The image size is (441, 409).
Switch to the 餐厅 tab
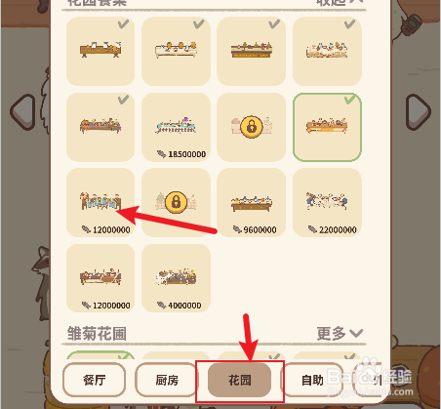95,380
